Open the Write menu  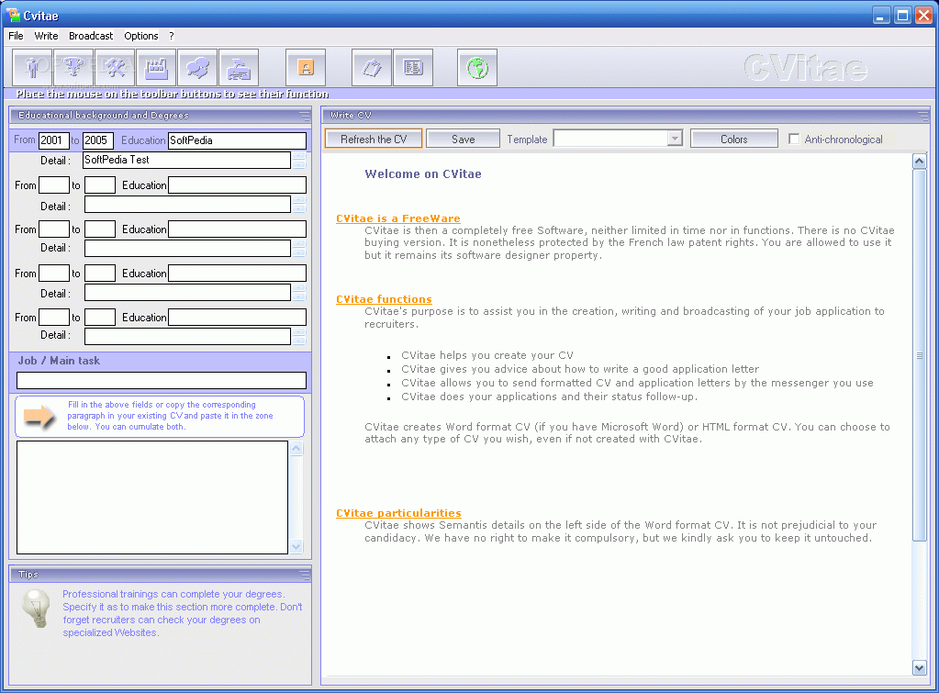point(46,36)
